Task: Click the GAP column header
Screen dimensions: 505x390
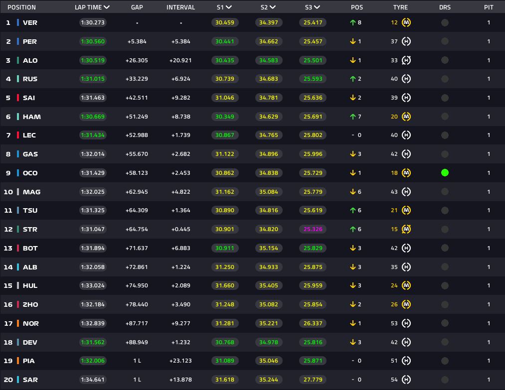Action: tap(137, 7)
